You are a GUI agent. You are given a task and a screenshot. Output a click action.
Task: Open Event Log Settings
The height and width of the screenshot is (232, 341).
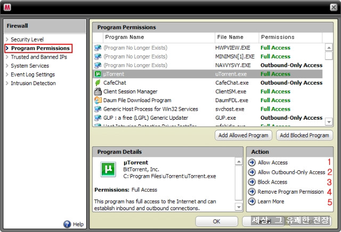coord(33,74)
